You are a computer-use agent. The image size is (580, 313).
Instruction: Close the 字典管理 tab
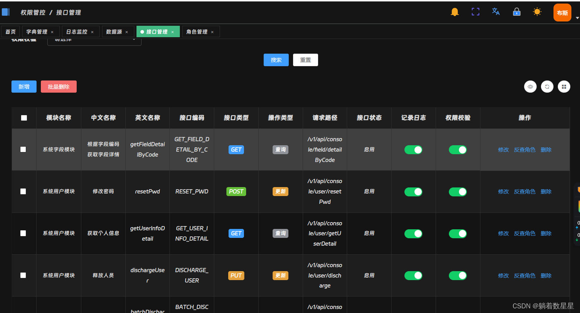(52, 32)
